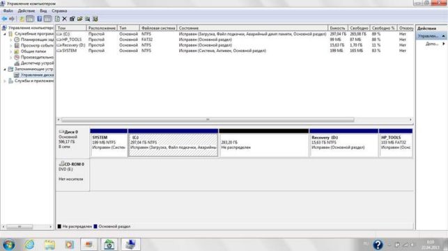Open the Windows Start menu
This screenshot has height=251, width=448.
[8, 245]
